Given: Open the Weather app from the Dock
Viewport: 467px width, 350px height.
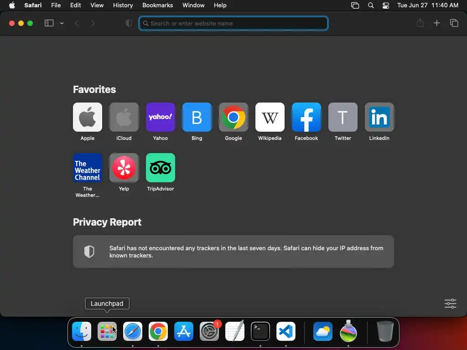Looking at the screenshot, I should (323, 331).
